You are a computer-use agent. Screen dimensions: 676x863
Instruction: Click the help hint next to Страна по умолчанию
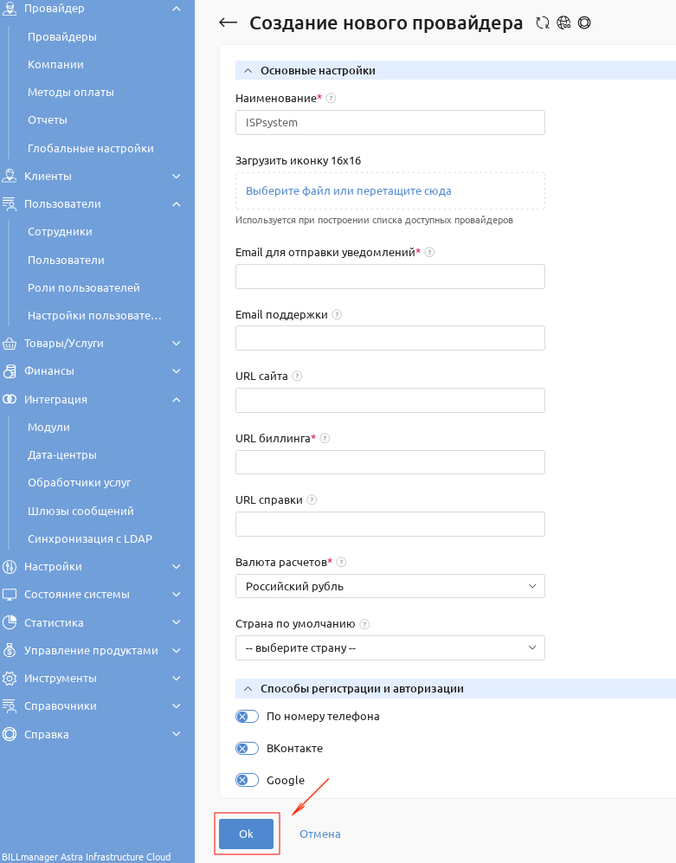click(364, 624)
